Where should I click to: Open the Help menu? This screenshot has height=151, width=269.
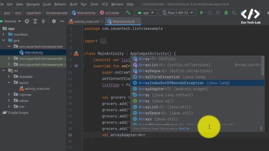pos(130,4)
